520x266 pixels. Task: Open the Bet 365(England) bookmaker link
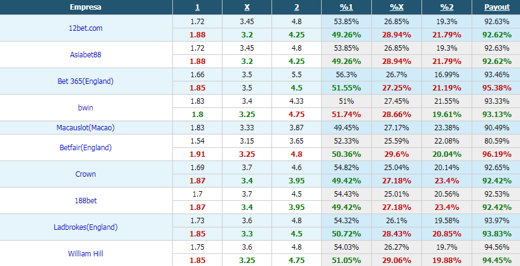tap(86, 81)
